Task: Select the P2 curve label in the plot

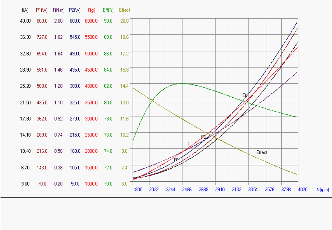Action: [x=204, y=137]
